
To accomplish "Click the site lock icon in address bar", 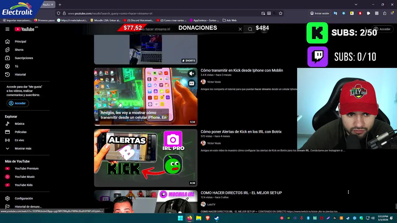I will pos(64,13).
